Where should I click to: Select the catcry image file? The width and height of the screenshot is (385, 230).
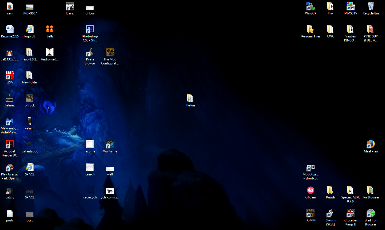tap(10, 191)
